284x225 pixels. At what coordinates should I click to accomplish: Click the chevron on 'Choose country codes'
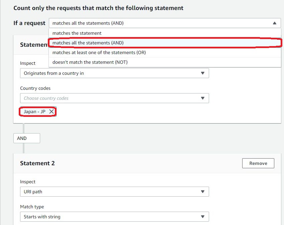tap(203, 98)
